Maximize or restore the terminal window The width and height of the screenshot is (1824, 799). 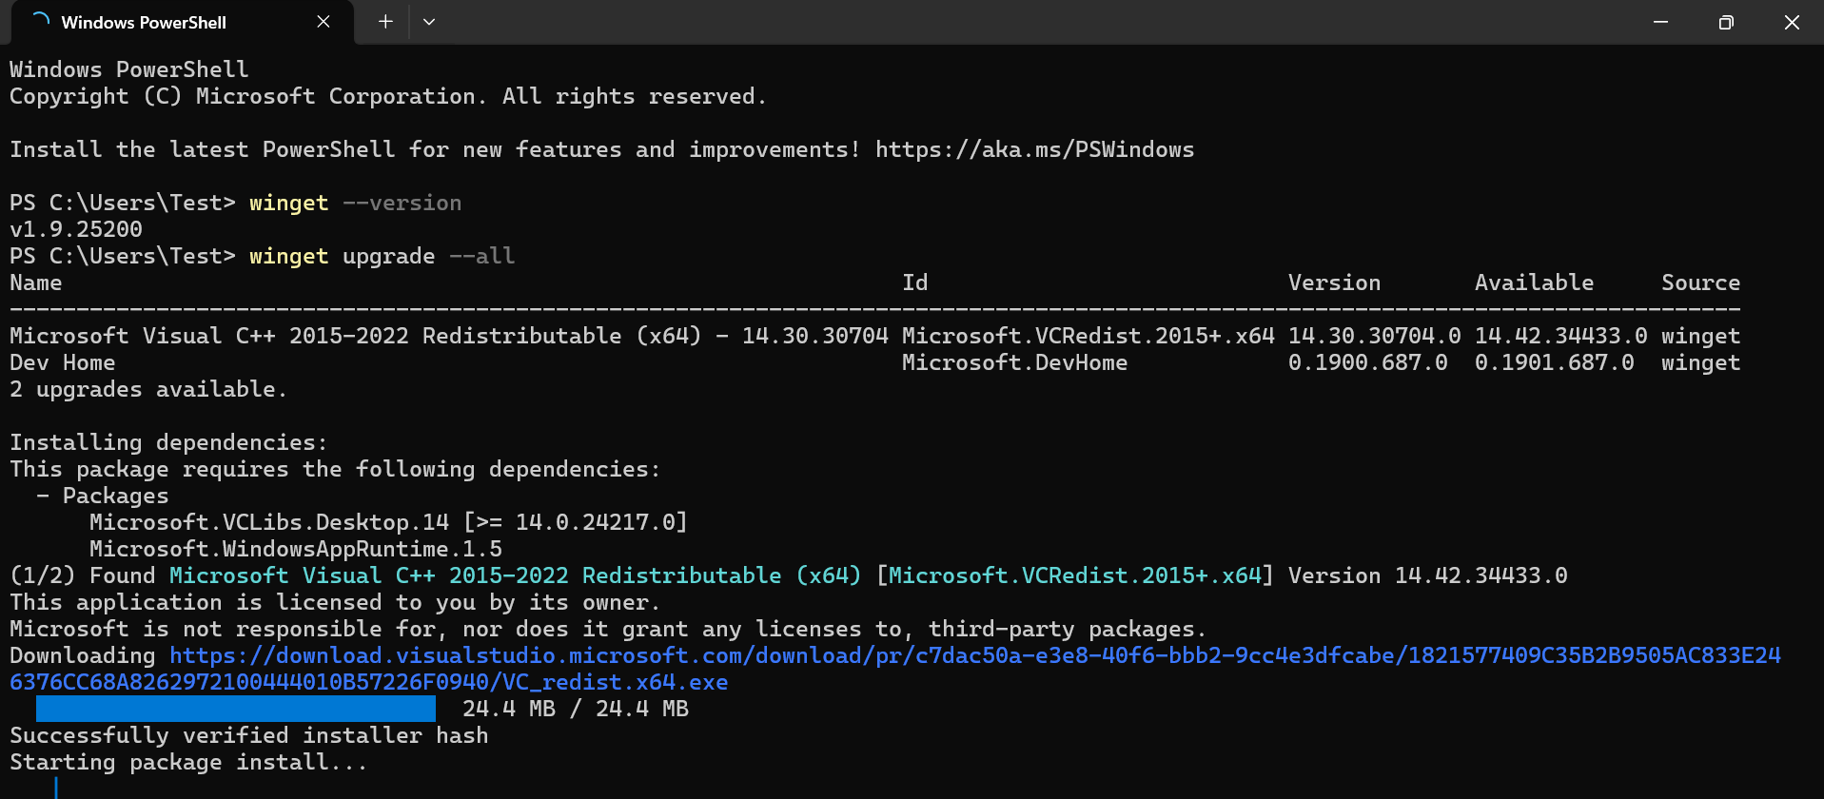(x=1726, y=22)
